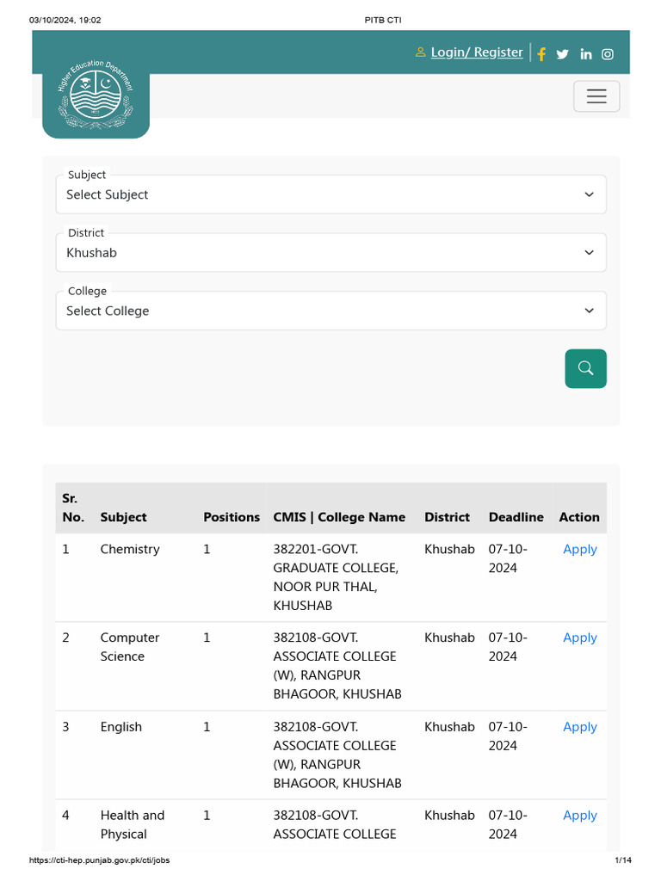
Task: Open the Instagram icon link
Action: 608,54
